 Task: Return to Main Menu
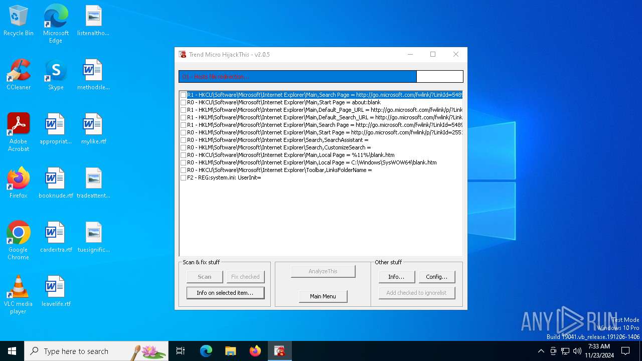coord(323,296)
